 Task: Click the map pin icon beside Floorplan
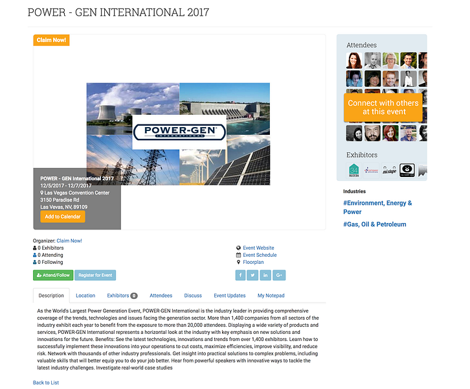point(239,262)
